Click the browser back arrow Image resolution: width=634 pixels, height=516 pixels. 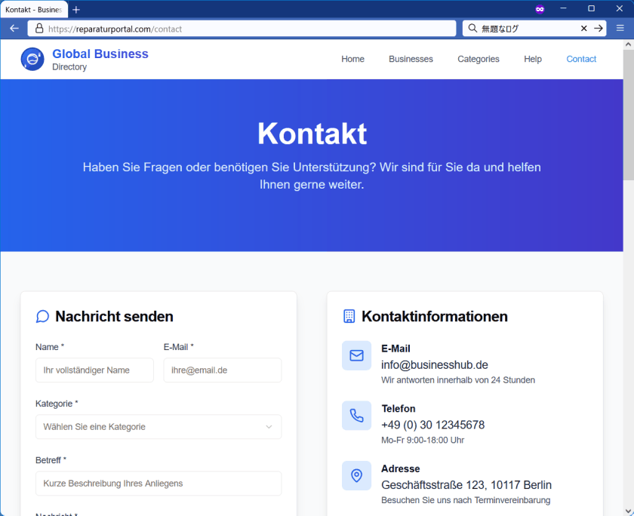click(x=14, y=28)
